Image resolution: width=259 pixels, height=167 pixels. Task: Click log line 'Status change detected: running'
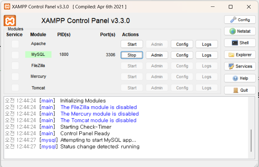[x=100, y=147]
